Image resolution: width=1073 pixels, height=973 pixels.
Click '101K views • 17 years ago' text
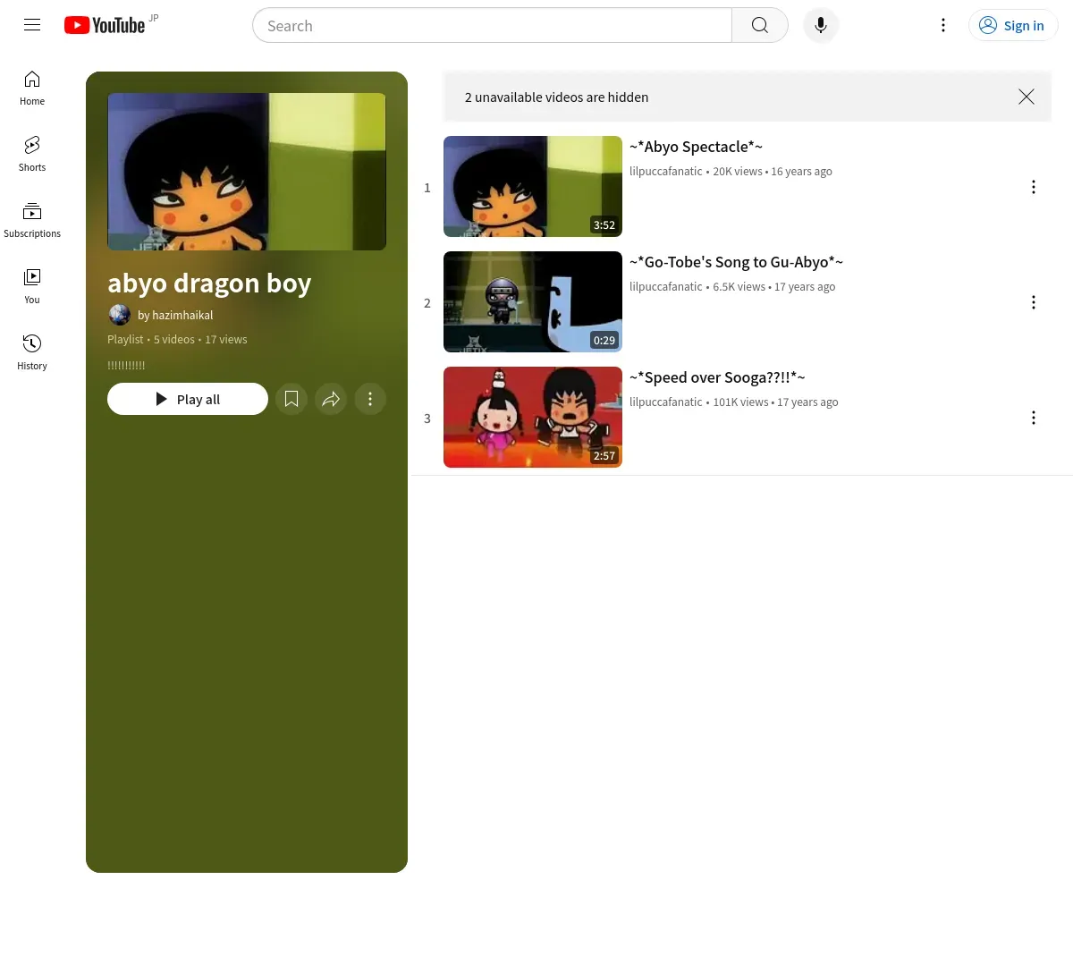coord(775,402)
